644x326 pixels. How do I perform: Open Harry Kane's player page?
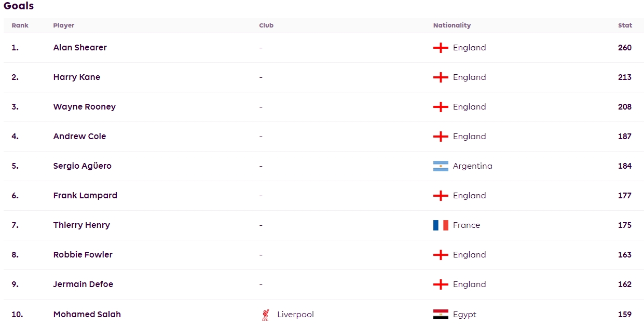point(77,77)
